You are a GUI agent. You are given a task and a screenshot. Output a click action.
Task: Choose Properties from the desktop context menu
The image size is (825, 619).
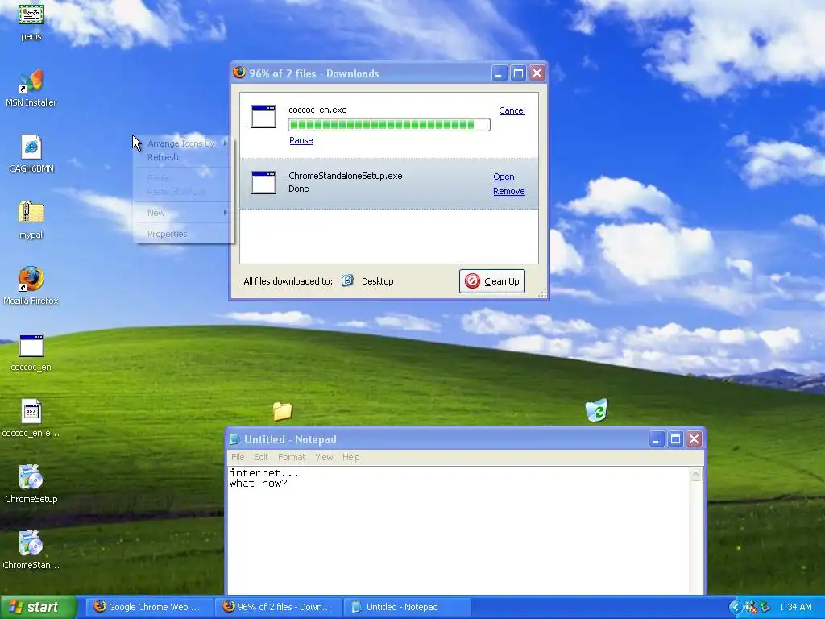168,234
